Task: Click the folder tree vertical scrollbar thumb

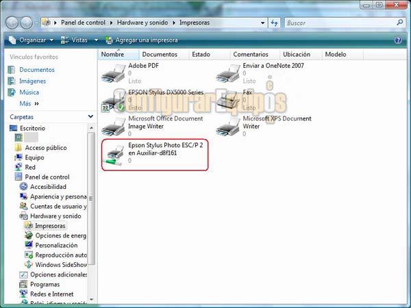Action: point(91,198)
